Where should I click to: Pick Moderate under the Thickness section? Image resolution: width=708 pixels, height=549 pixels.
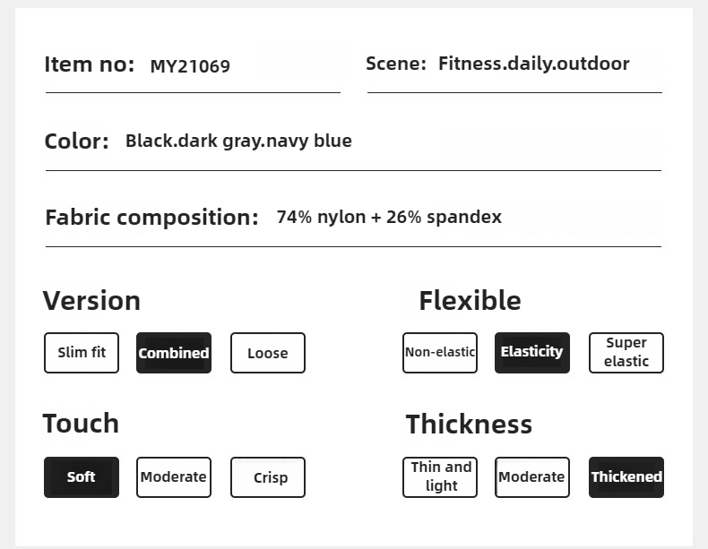click(x=532, y=476)
